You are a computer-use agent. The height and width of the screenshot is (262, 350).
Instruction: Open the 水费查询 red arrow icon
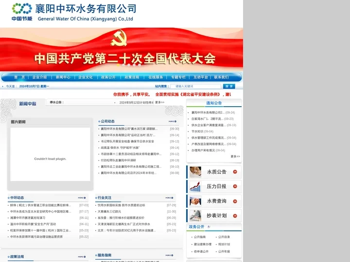click(235, 201)
